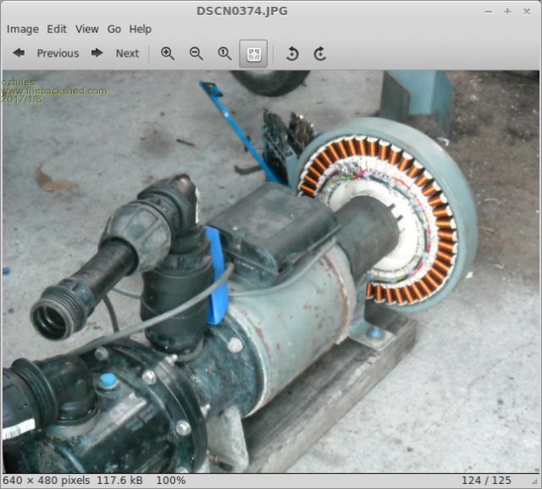Minimize the image viewer window
Screen dimensions: 542x489
[489, 11]
